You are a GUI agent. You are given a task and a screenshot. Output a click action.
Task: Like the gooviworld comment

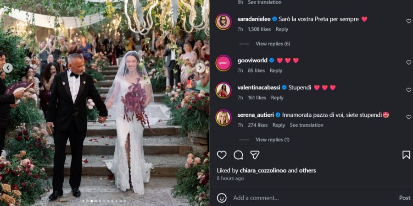[x=408, y=63]
